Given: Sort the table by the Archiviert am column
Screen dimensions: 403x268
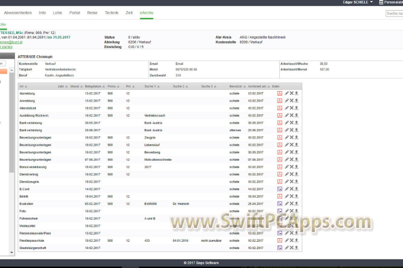Looking at the screenshot, I should 259,87.
